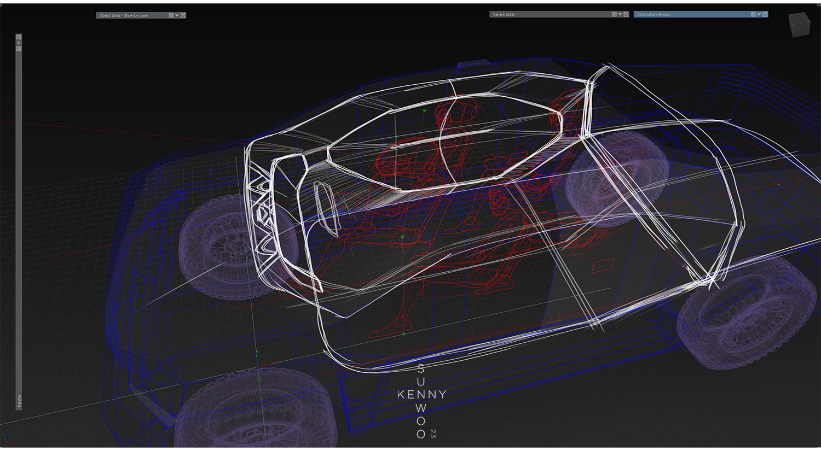The height and width of the screenshot is (451, 821).
Task: Click the vertical Palette label
Action: pyautogui.click(x=19, y=401)
